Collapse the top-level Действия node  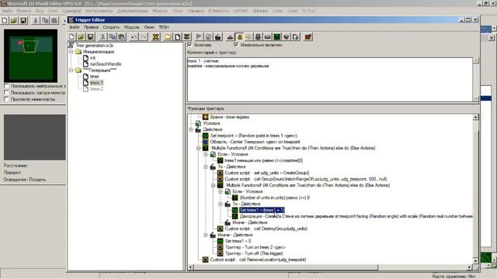191,129
